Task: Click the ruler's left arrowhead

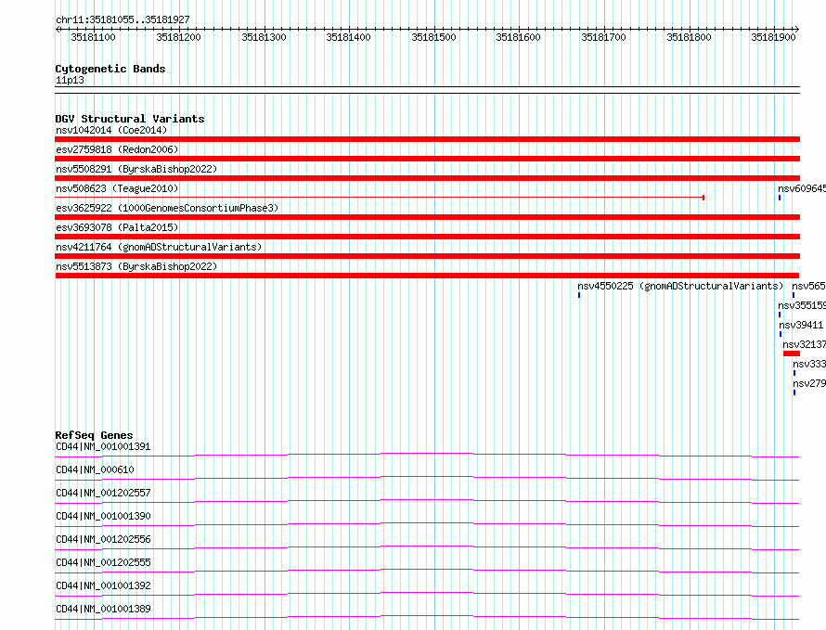Action: click(x=58, y=30)
